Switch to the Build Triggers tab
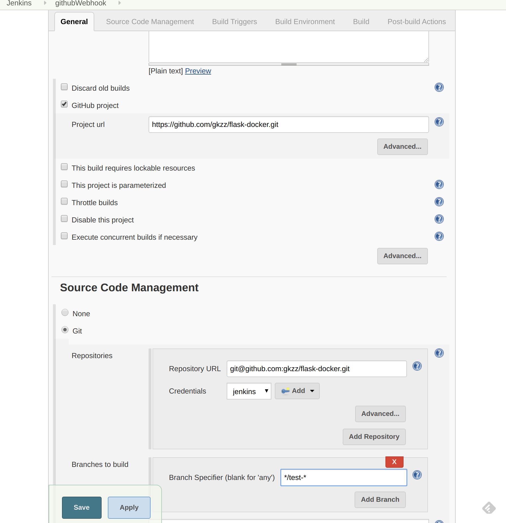 [x=234, y=21]
